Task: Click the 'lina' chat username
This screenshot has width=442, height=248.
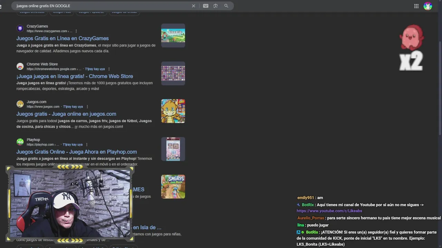Action: (300, 225)
